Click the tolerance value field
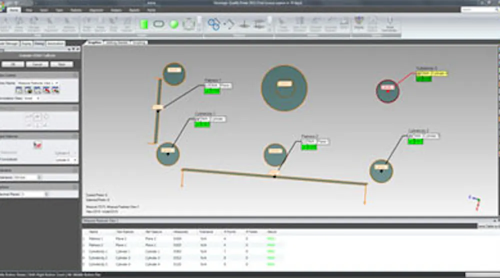The height and width of the screenshot is (278, 500). click(x=25, y=177)
